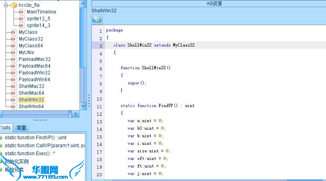The image size is (326, 181).
Task: Select ShellWin64 in the class tree
Action: (x=31, y=107)
